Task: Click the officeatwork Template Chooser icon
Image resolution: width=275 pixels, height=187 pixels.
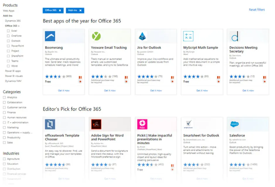Action: coord(50,123)
